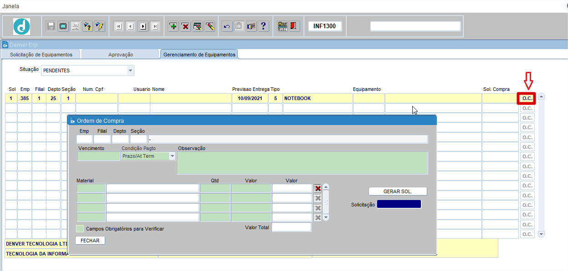The image size is (568, 271).
Task: Click the clipboard icon in the toolbar
Action: [239, 26]
